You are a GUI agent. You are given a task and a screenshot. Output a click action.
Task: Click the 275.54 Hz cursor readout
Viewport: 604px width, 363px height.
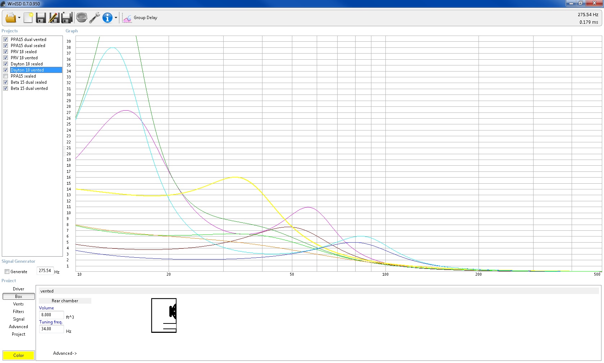pos(588,15)
